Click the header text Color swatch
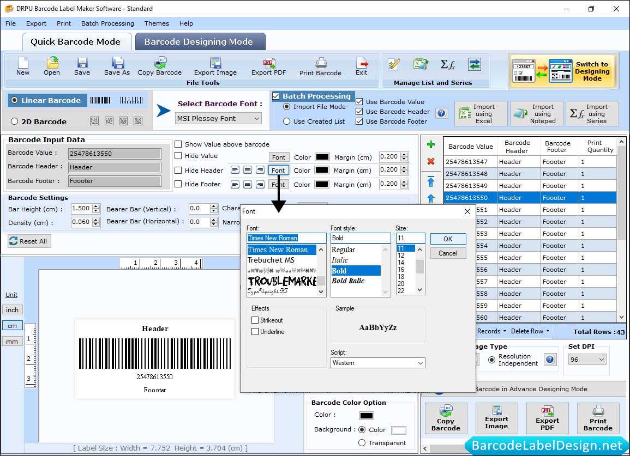 click(x=322, y=170)
